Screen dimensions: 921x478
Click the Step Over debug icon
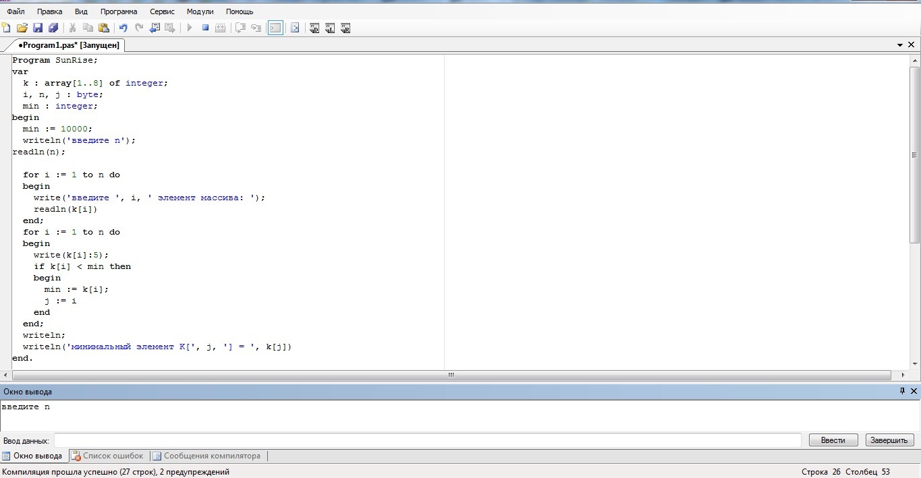pos(240,28)
